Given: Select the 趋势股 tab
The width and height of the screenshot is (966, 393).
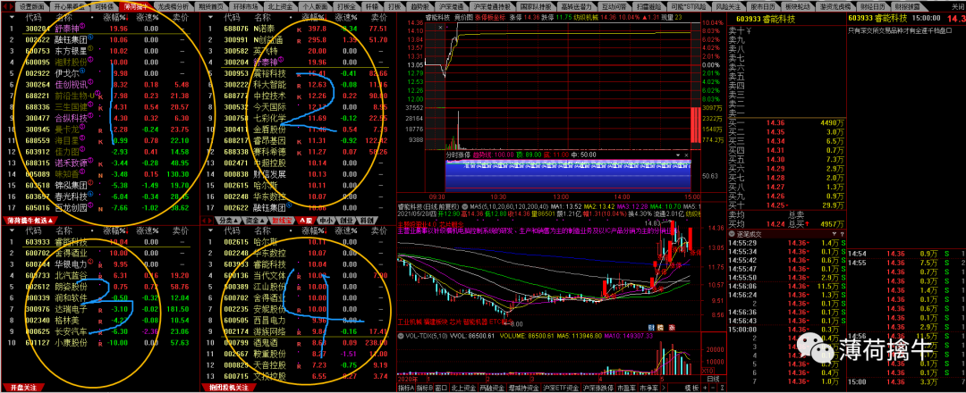Looking at the screenshot, I should pyautogui.click(x=420, y=6).
